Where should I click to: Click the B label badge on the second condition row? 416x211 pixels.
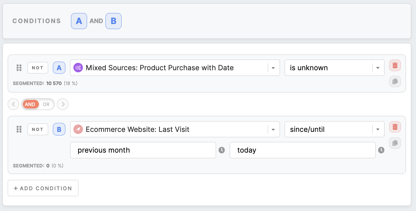click(59, 130)
